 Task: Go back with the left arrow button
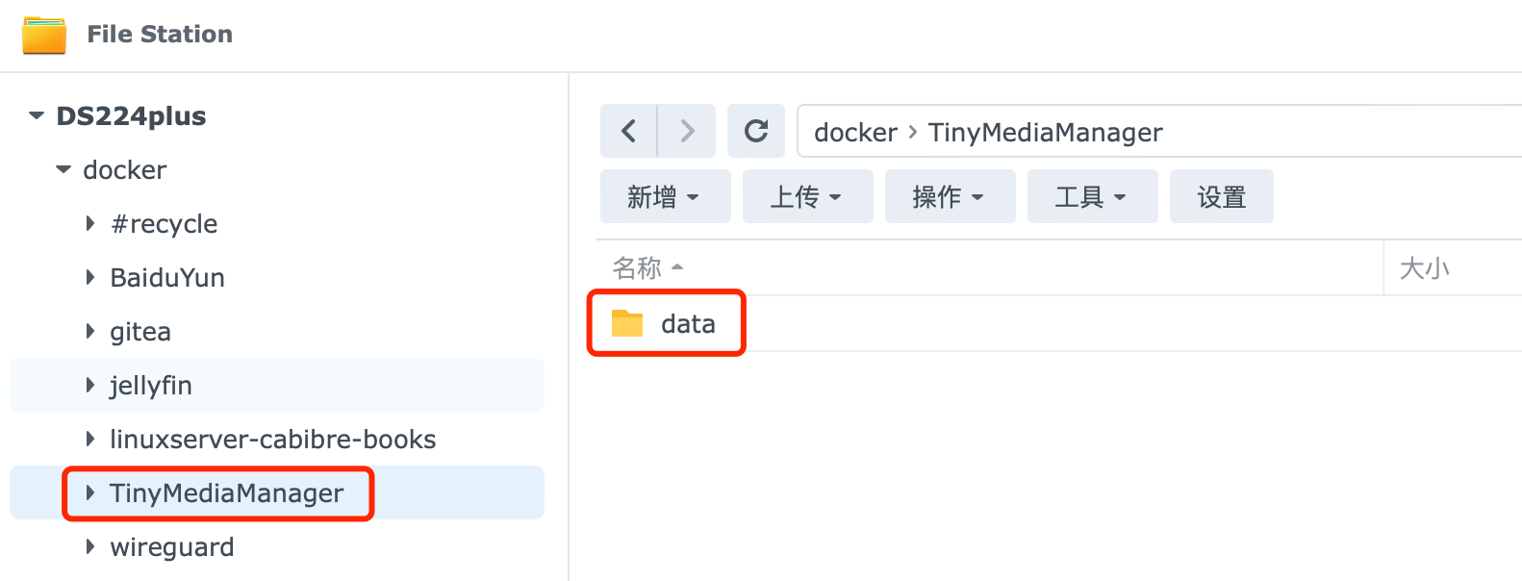click(x=629, y=131)
